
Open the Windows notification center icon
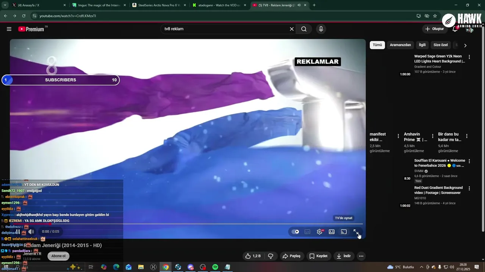pos(477,267)
